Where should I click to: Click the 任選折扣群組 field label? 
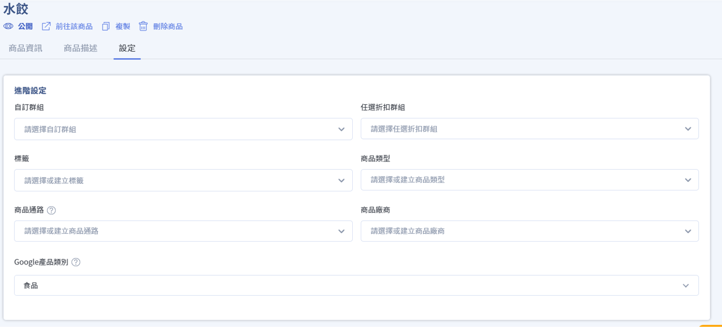[x=383, y=107]
